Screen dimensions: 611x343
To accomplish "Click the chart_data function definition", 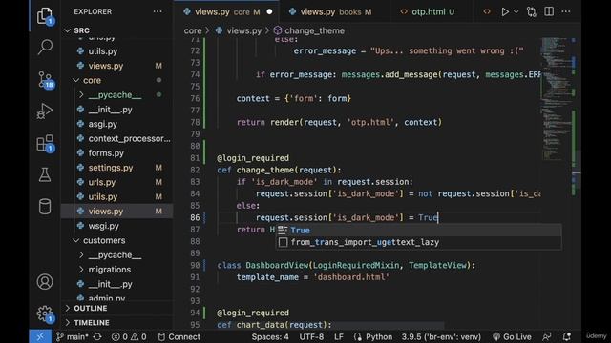I will point(274,325).
